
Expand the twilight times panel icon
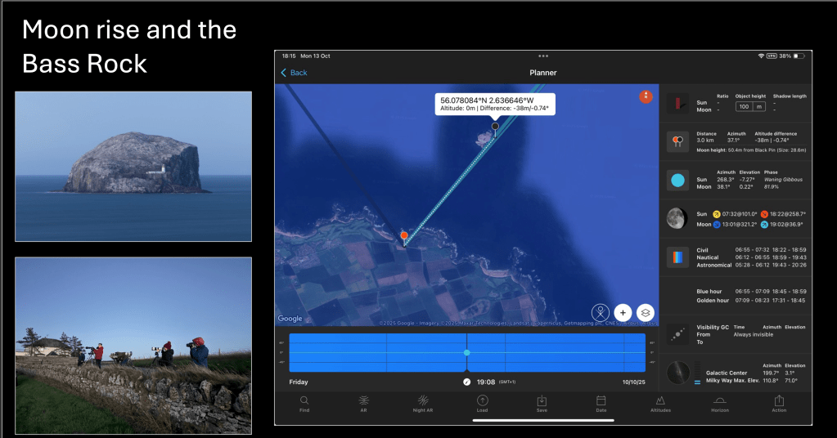click(677, 257)
